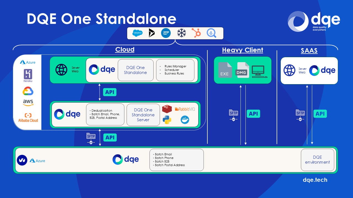Click the Redis red stack icon
The width and height of the screenshot is (353, 198).
pyautogui.click(x=167, y=109)
